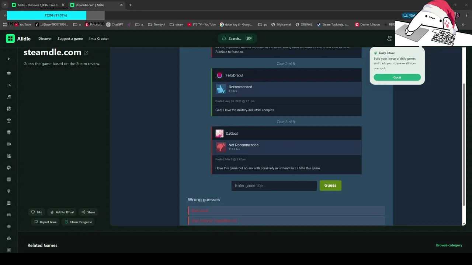
Task: Click FelixDracul's avatar image
Action: coord(219,75)
